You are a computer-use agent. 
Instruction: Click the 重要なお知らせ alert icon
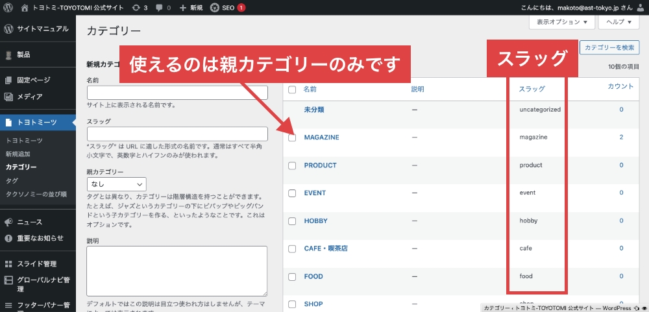[x=8, y=238]
